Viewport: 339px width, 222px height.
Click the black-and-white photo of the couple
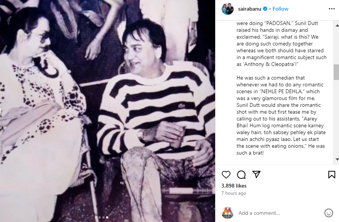108,111
